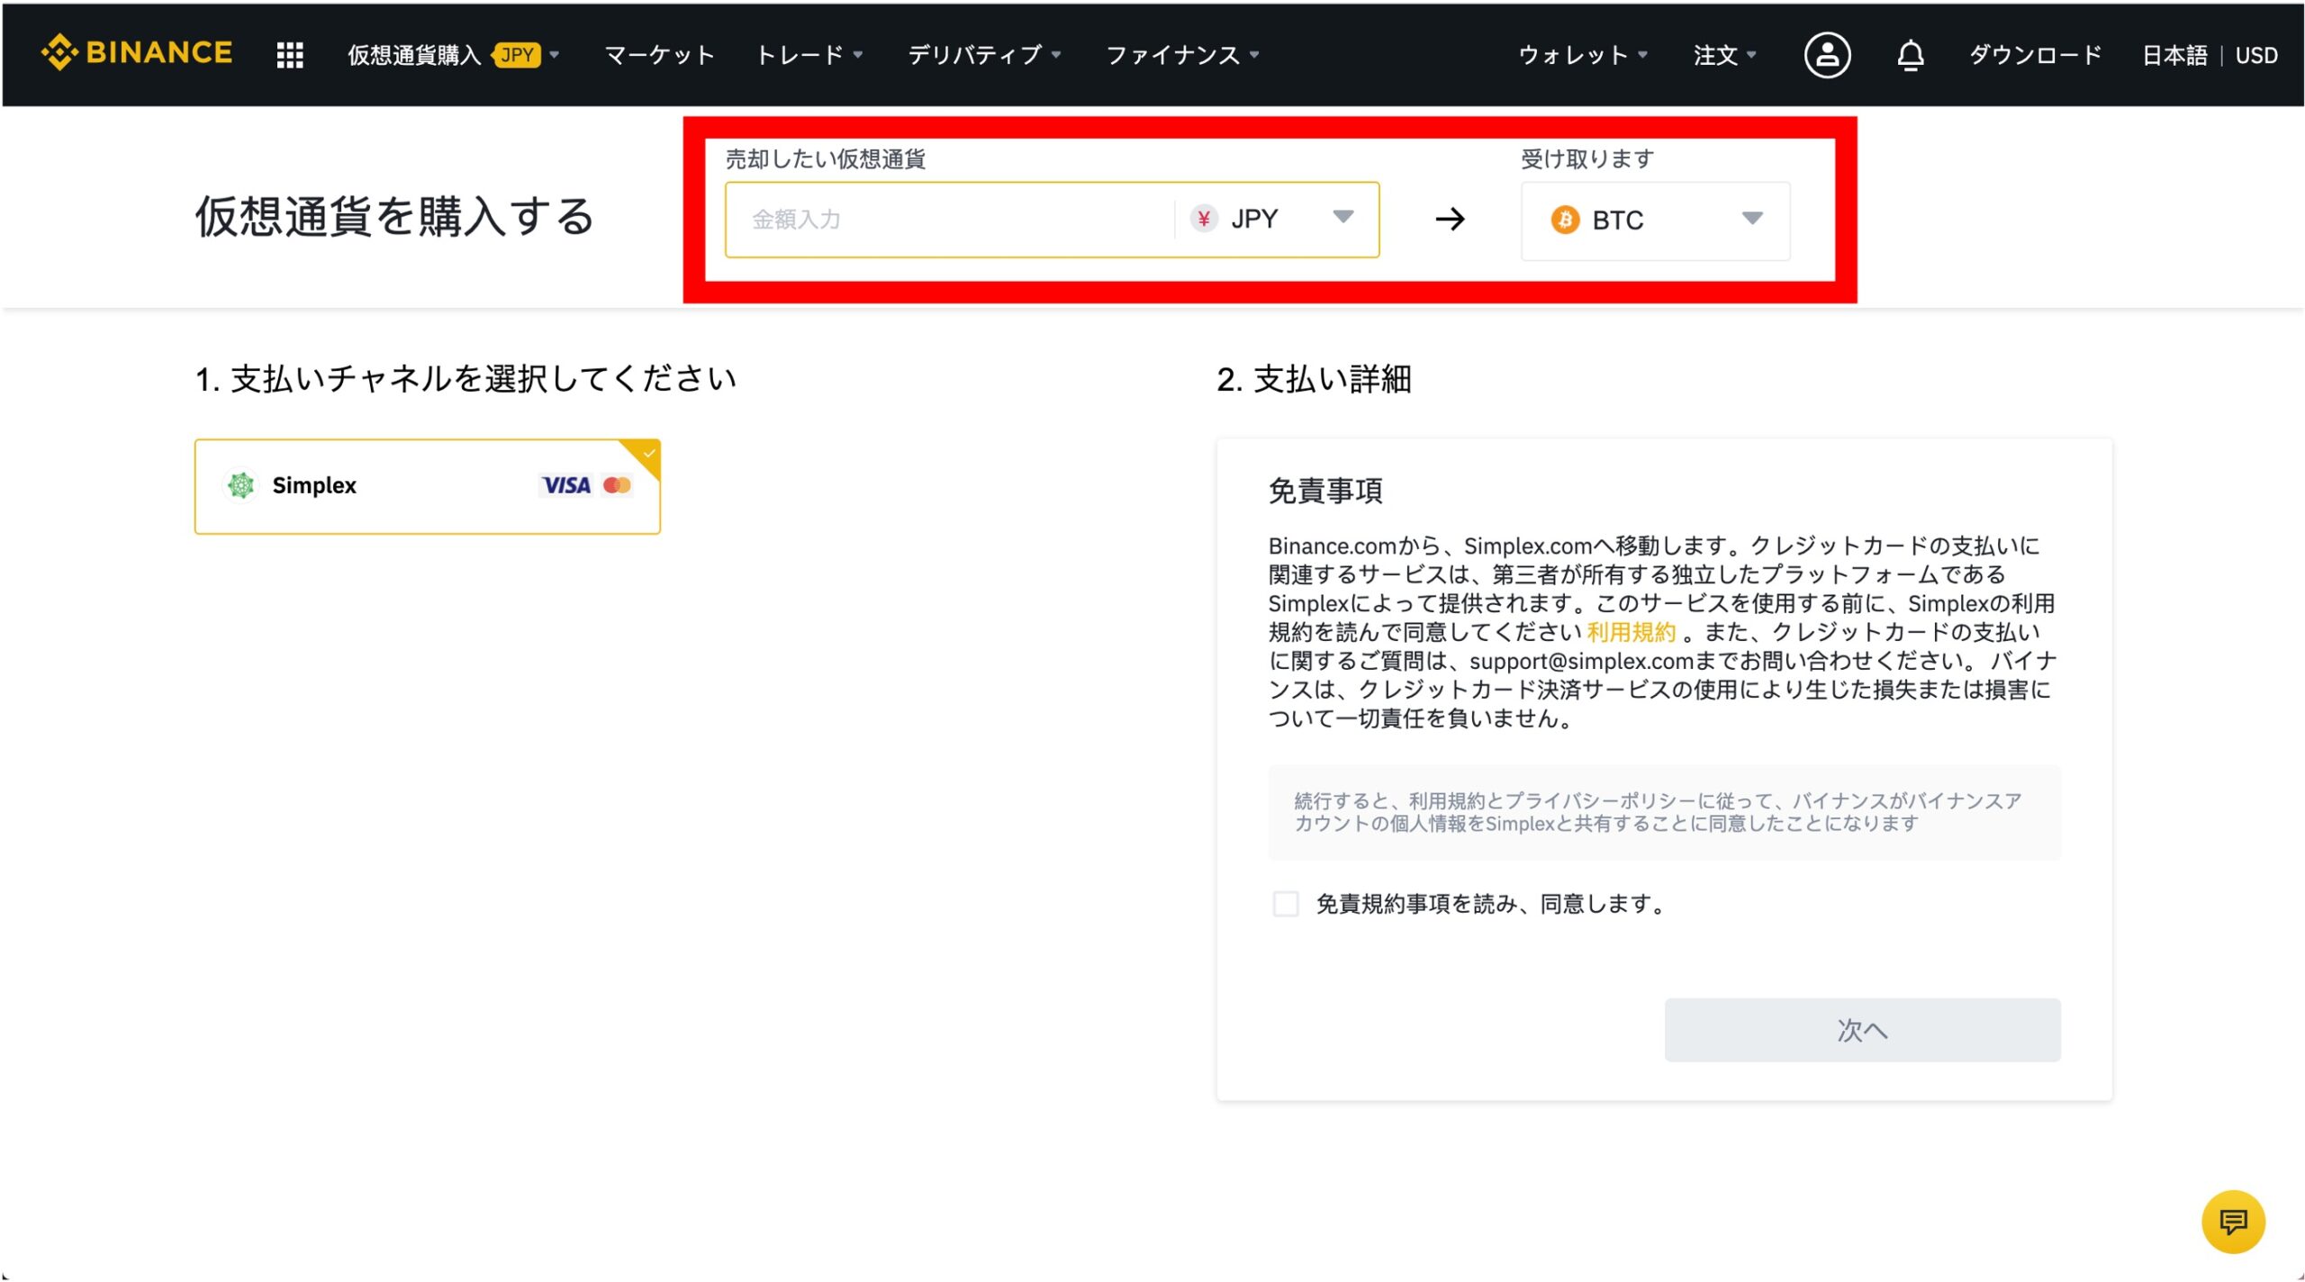Viewport: 2305px width, 1282px height.
Task: Click the selected checkmark on Simplex card
Action: point(648,453)
